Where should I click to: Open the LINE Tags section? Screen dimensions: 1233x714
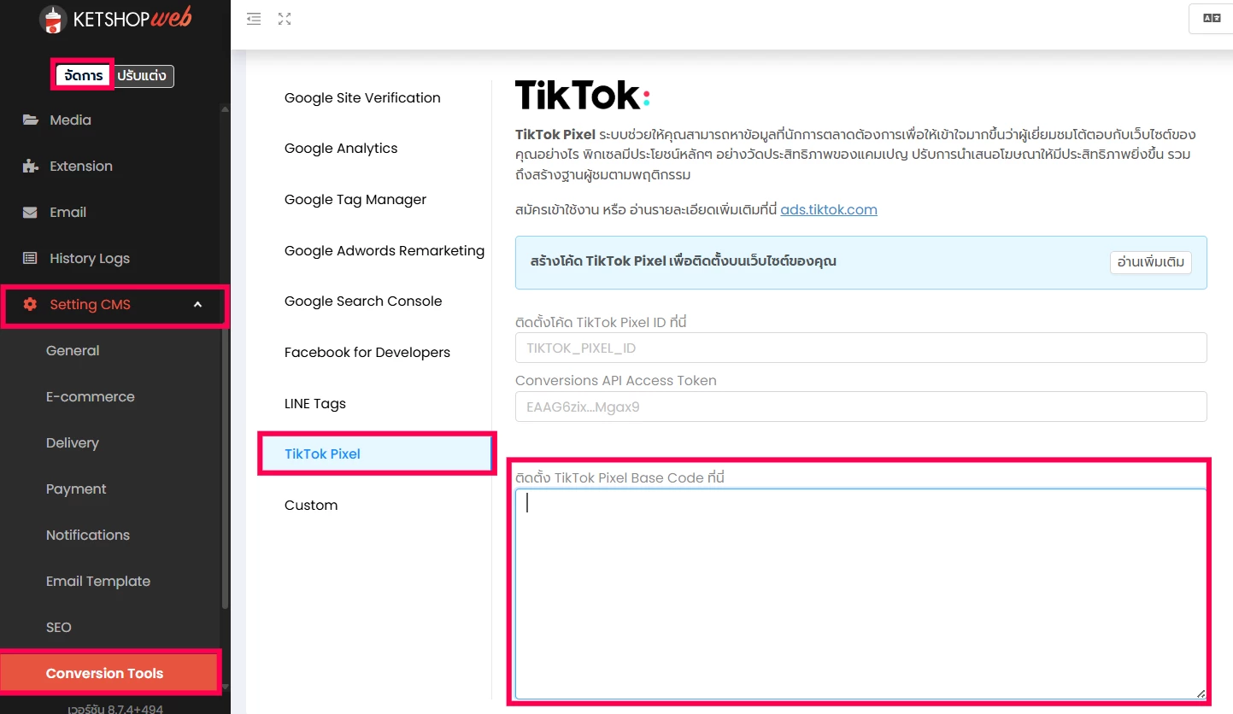coord(315,403)
